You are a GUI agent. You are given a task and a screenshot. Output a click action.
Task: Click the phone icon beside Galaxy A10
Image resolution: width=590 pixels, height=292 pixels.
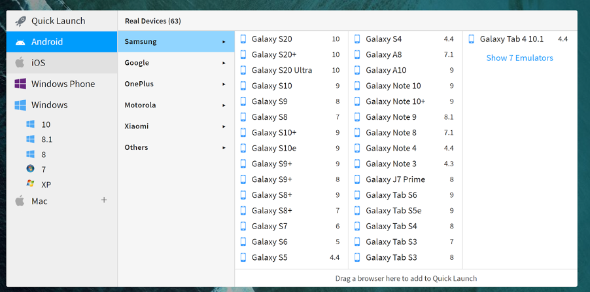(x=357, y=70)
